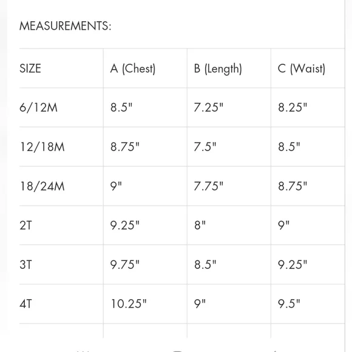
Task: Select the 3T size row label
Action: click(x=26, y=265)
